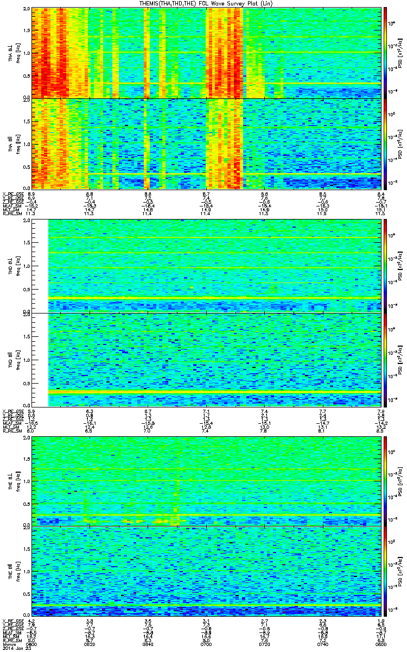407x652 pixels.
Task: Click the THD B-parallel PSD color bar
Action: (385, 359)
